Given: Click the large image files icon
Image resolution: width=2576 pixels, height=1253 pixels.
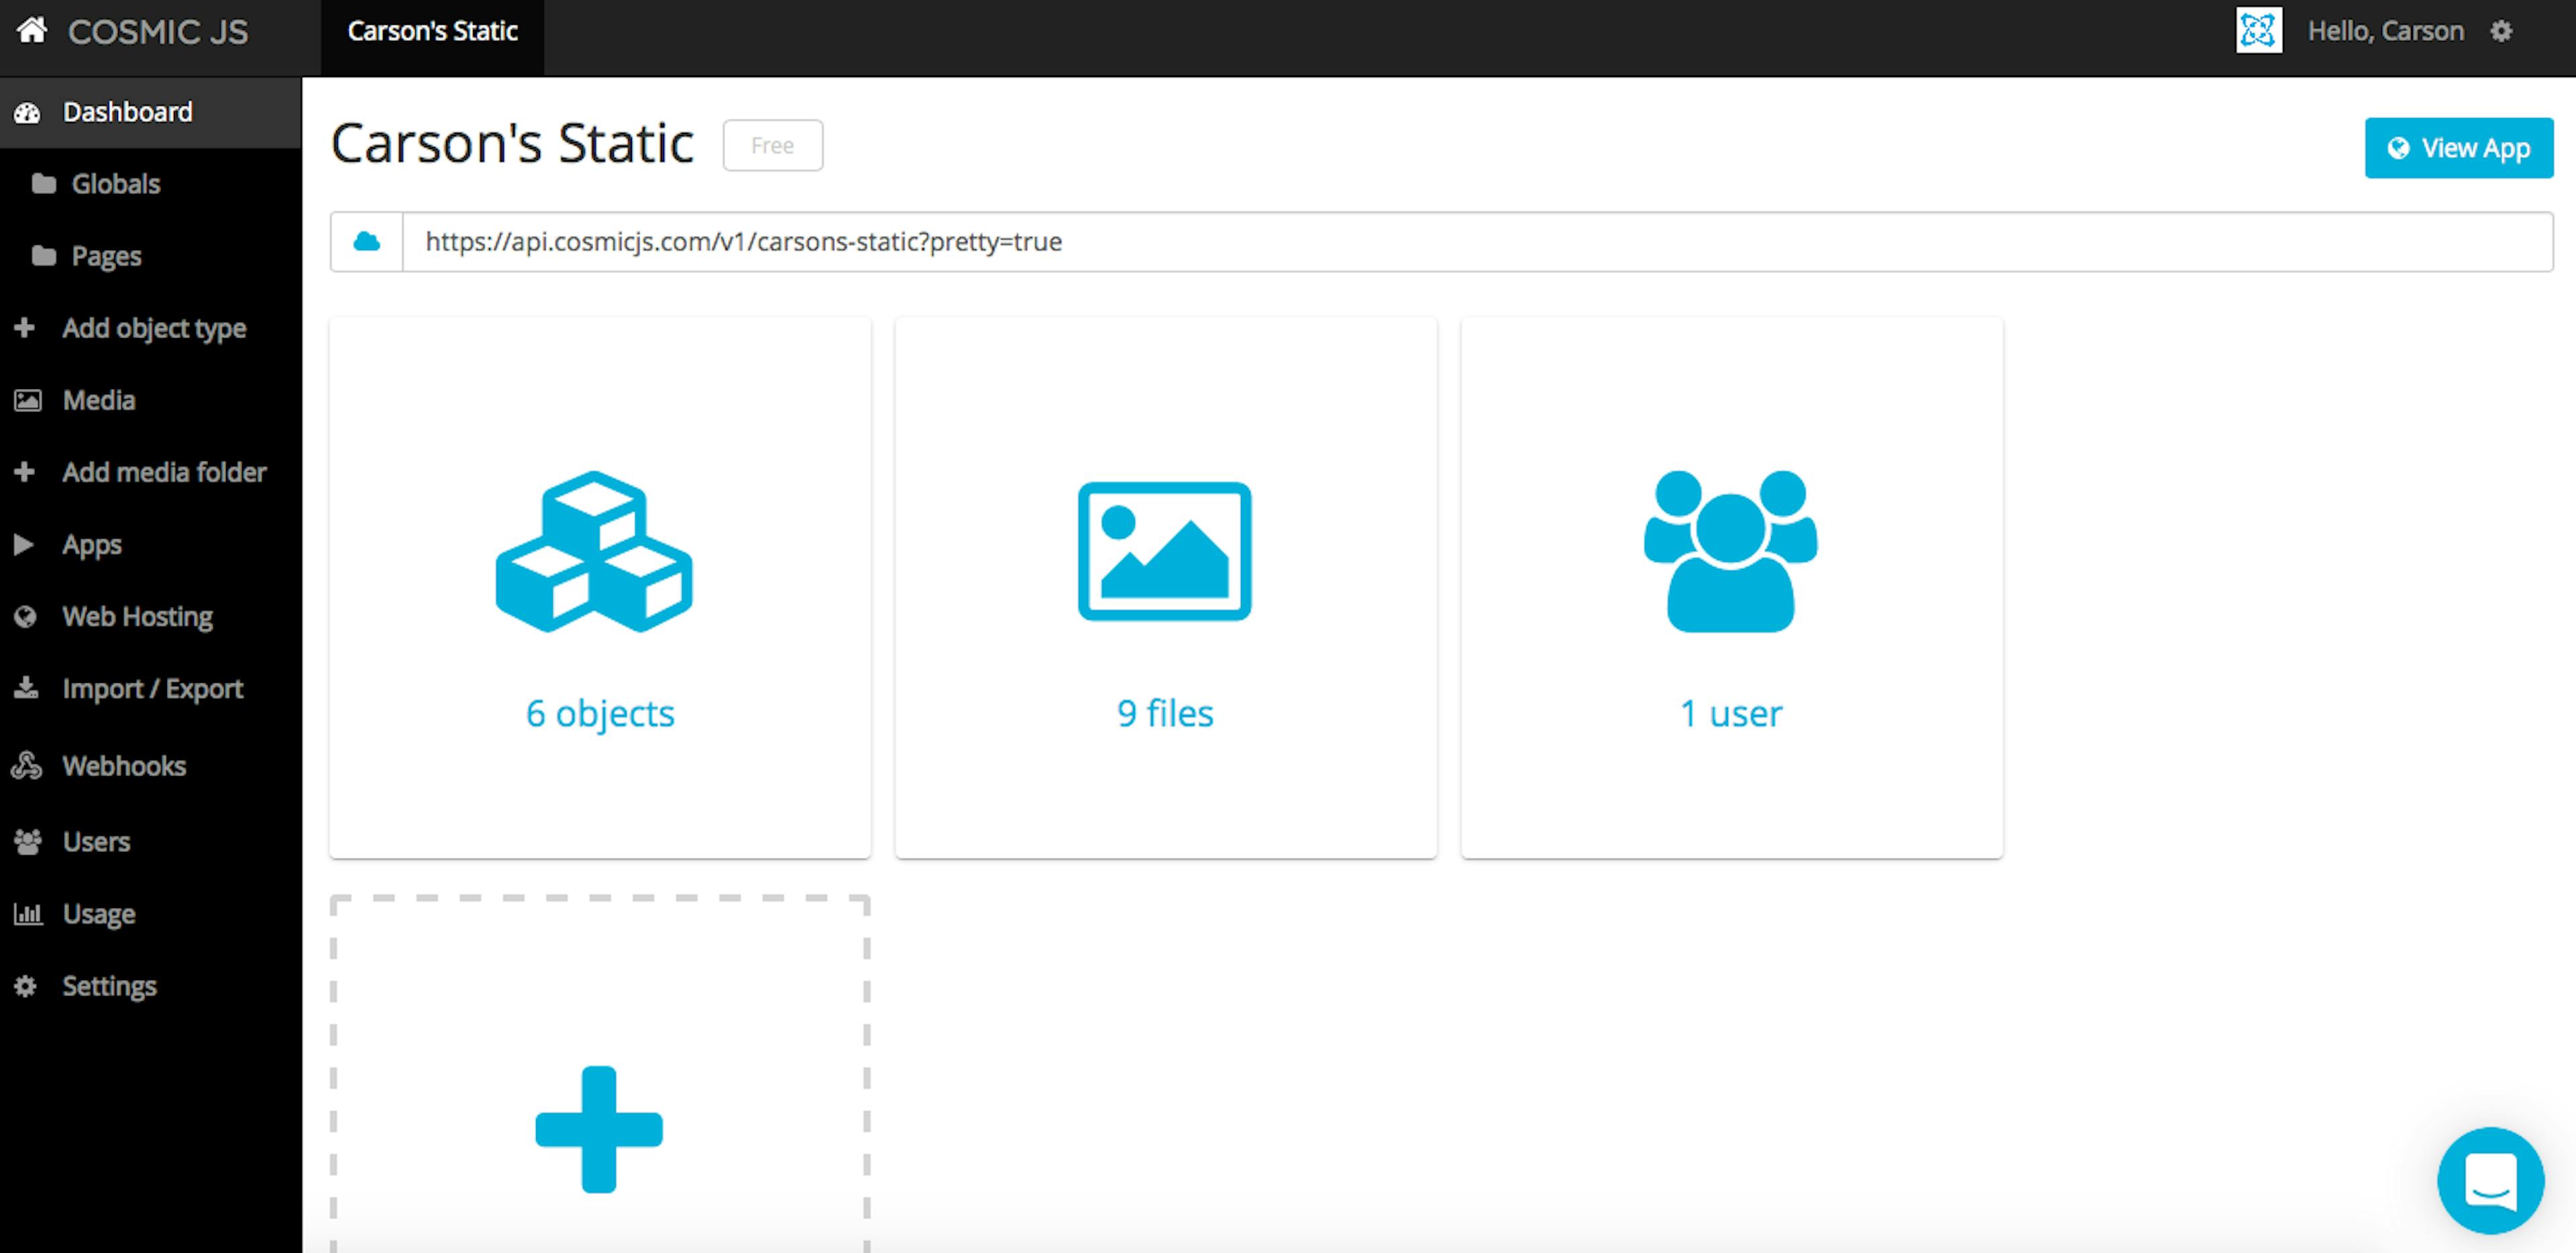Looking at the screenshot, I should tap(1164, 551).
